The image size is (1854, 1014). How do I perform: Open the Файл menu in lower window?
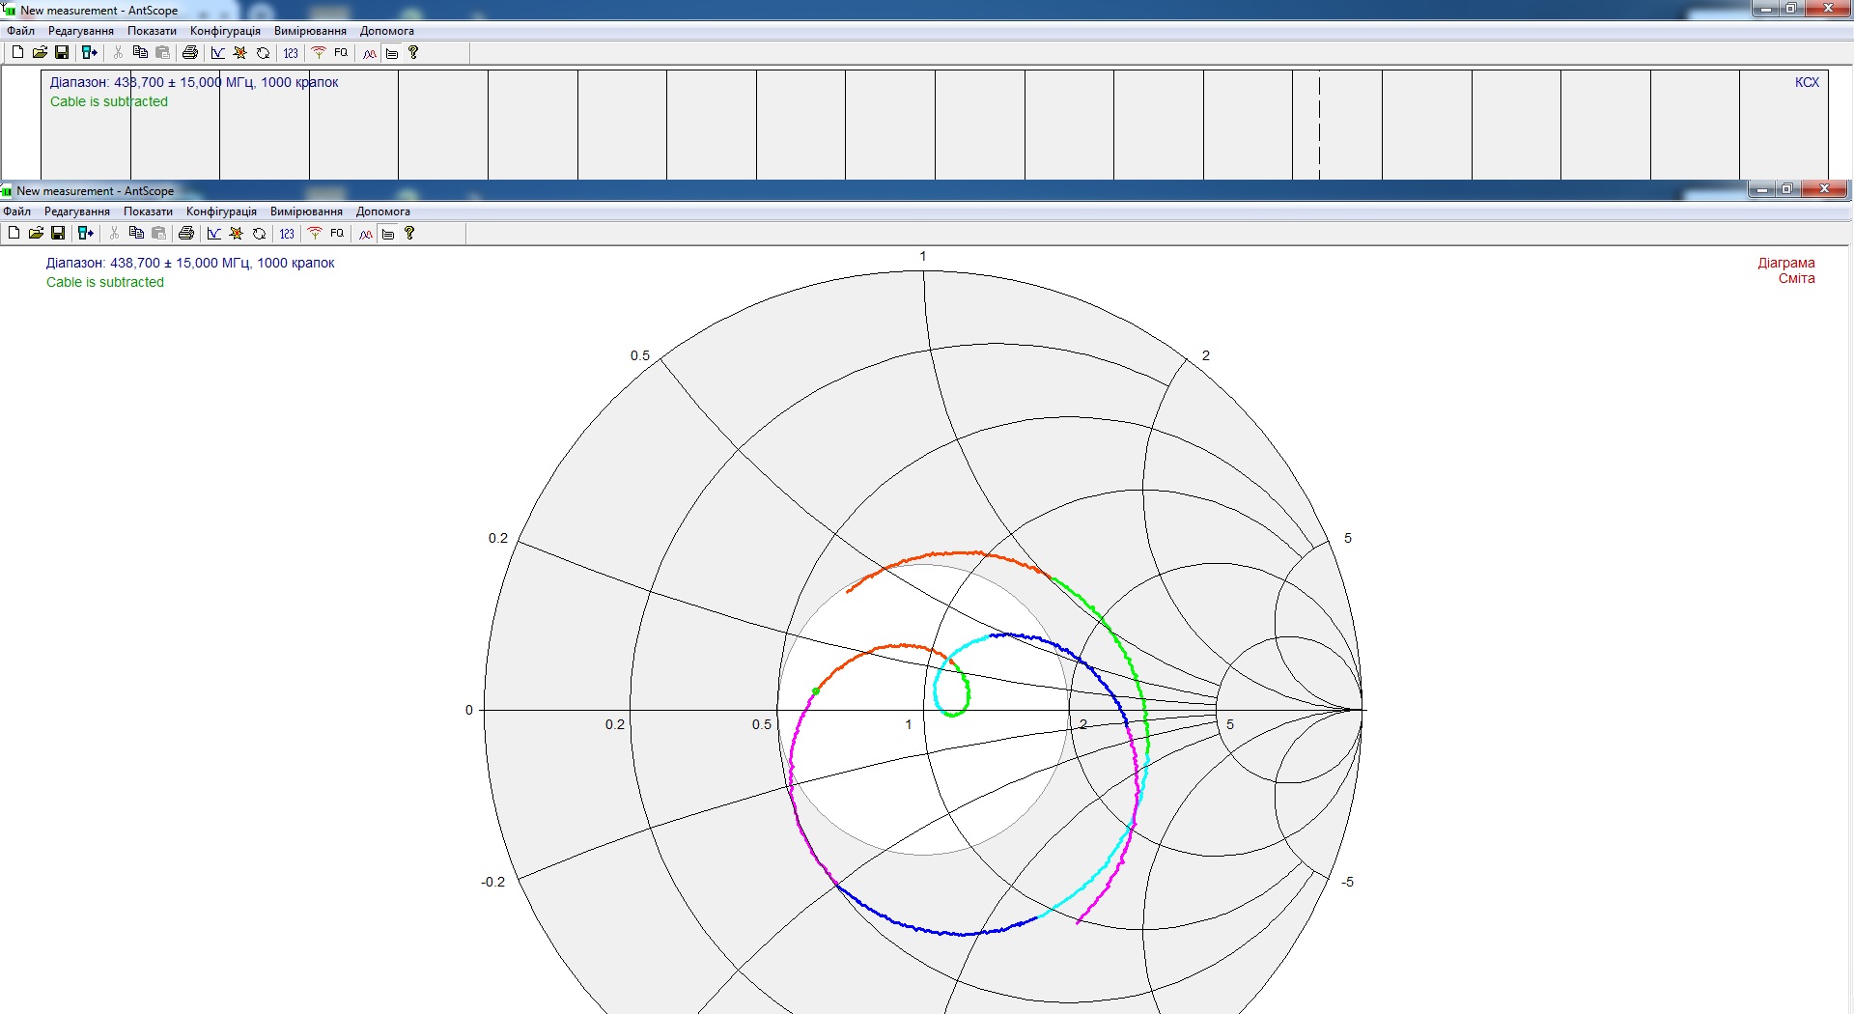click(17, 211)
